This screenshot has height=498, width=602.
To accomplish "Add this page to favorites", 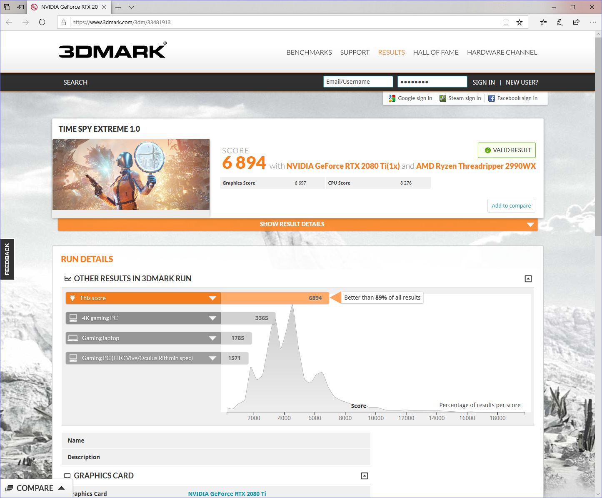I will [520, 22].
